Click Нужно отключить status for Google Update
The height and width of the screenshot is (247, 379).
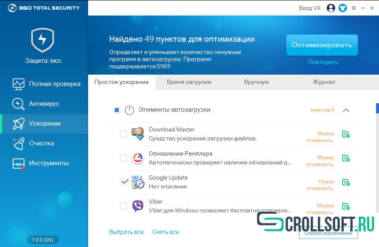320,185
